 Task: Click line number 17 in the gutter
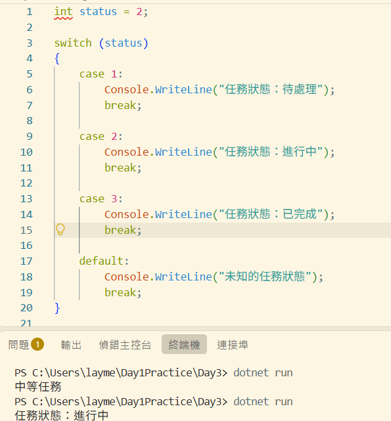point(26,261)
